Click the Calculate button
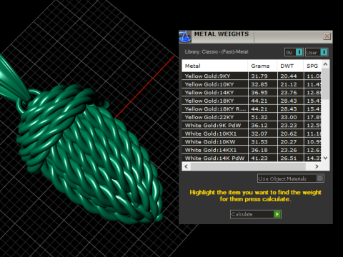 pos(256,214)
